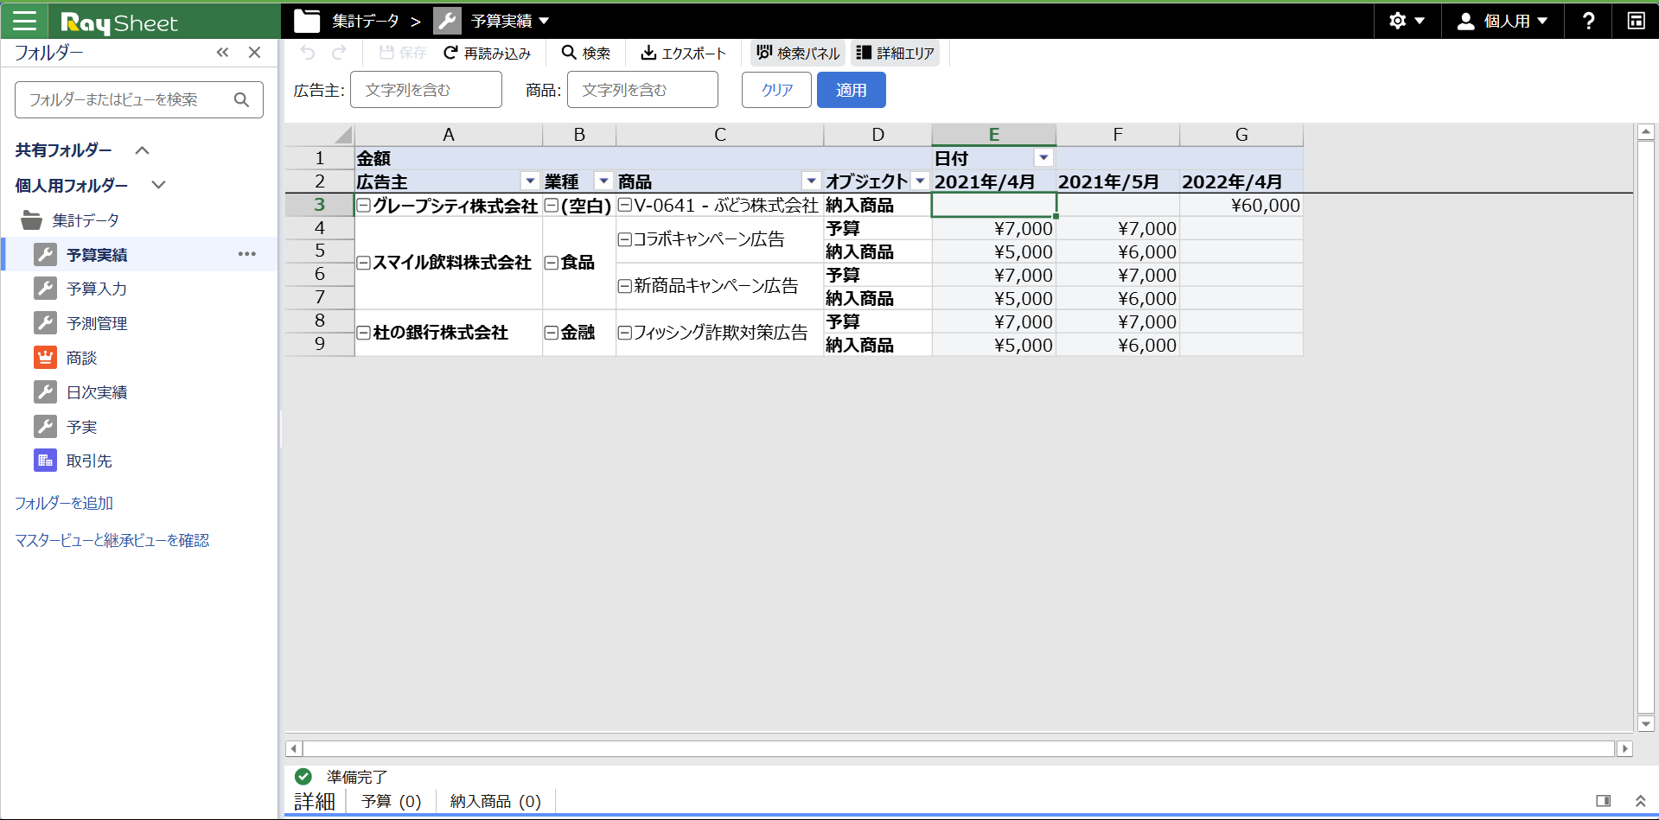Viewport: 1659px width, 820px height.
Task: Open the 予測管理 view
Action: (x=97, y=323)
